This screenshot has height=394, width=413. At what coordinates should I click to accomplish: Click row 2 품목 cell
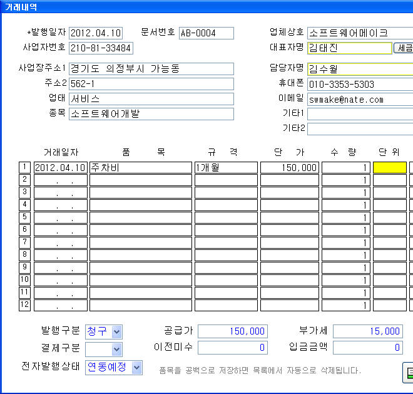pos(141,180)
